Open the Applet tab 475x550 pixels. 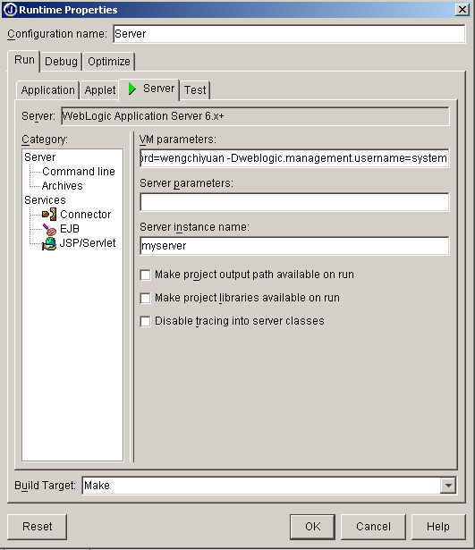[x=100, y=90]
